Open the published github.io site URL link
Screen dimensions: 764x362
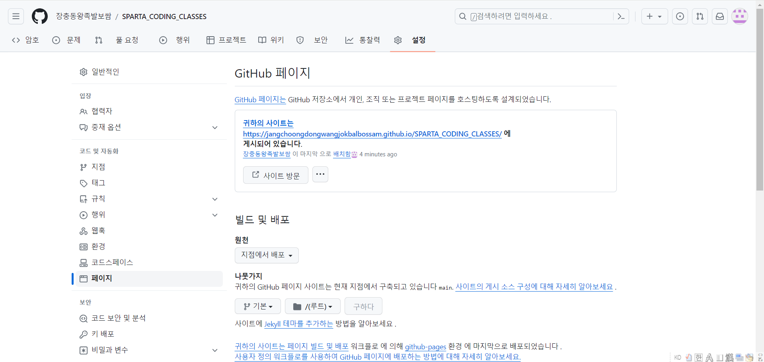point(372,134)
